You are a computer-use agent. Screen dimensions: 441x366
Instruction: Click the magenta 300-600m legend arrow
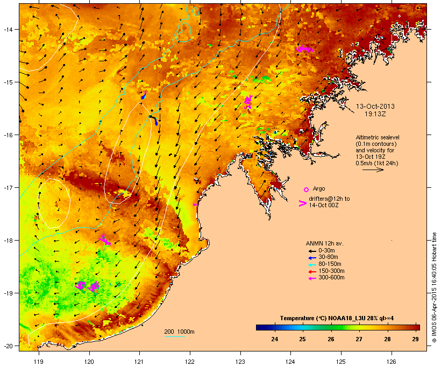click(312, 278)
